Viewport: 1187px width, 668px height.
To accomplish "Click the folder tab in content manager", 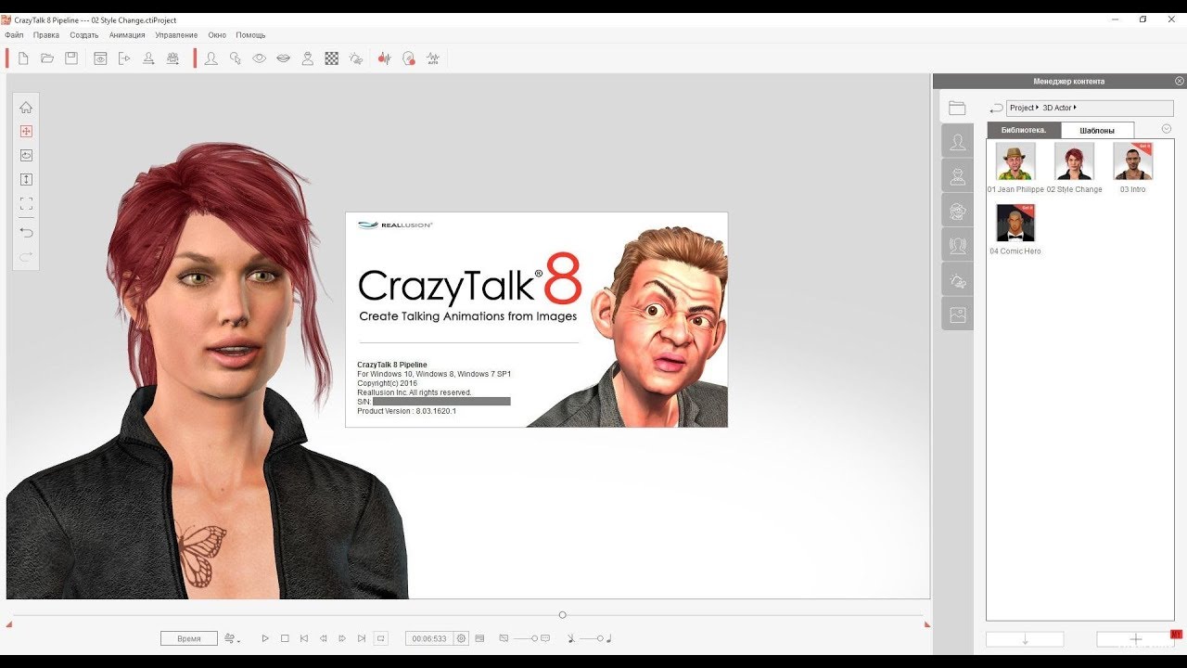I will [957, 108].
